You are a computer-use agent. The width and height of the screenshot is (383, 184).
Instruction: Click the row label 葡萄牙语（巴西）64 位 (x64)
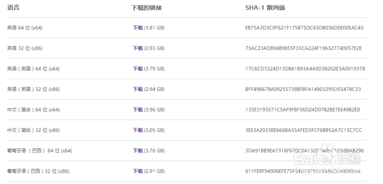39,151
